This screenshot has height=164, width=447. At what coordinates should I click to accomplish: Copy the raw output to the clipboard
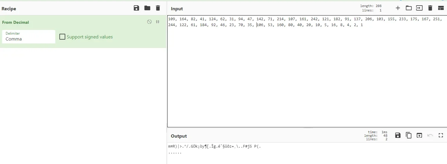click(x=408, y=135)
